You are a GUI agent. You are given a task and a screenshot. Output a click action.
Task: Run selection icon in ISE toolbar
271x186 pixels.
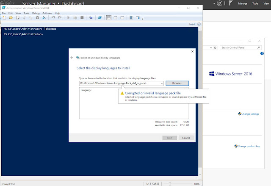point(75,18)
